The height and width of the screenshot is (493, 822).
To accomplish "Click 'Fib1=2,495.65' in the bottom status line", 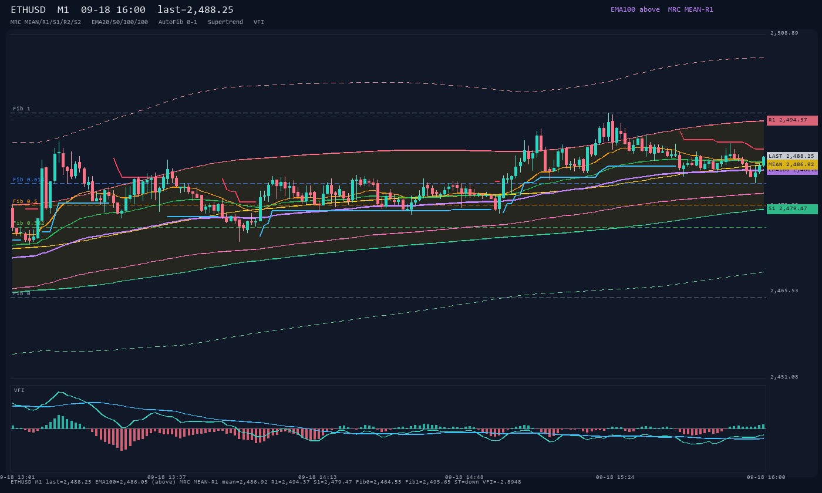I will tap(428, 482).
